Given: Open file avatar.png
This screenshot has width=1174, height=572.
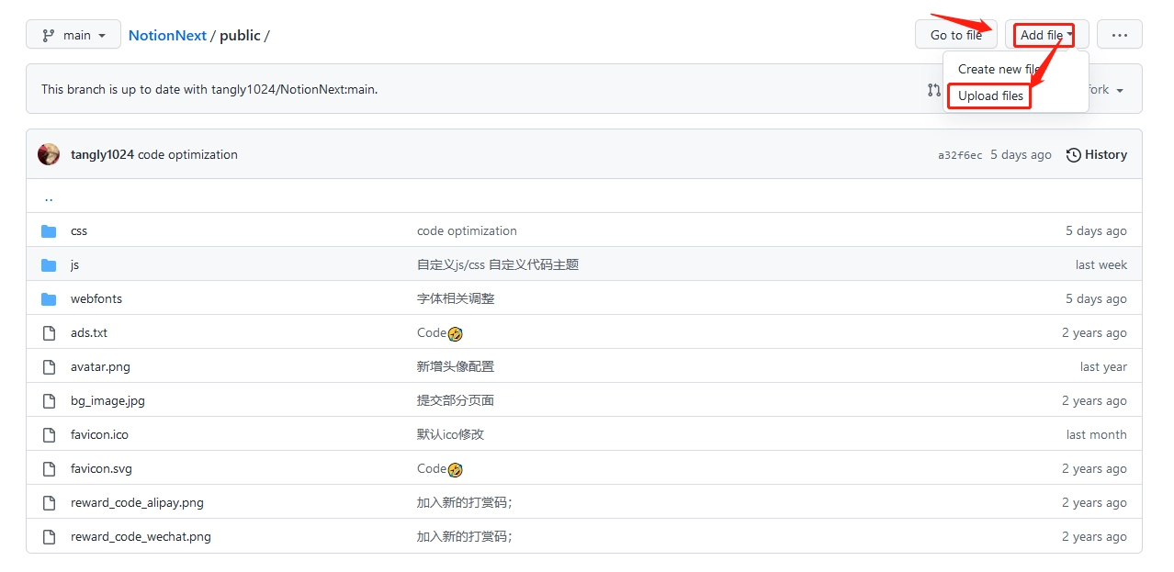Looking at the screenshot, I should click(x=100, y=366).
